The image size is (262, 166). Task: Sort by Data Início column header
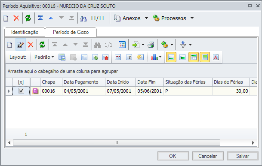coord(120,82)
